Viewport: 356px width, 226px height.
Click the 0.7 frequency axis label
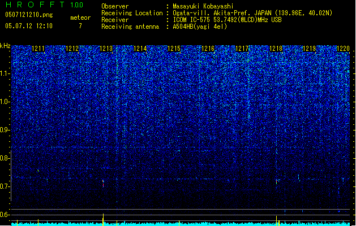pos(5,186)
